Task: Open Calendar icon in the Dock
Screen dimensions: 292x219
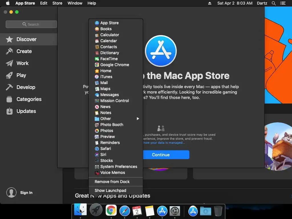Action: tap(137, 211)
